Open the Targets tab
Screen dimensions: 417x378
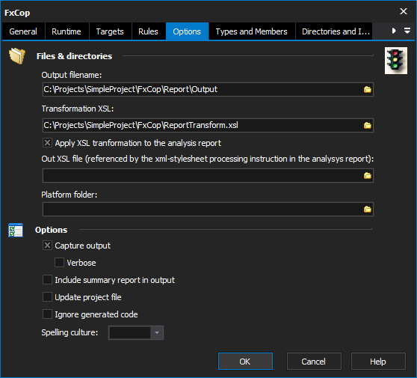pyautogui.click(x=110, y=31)
